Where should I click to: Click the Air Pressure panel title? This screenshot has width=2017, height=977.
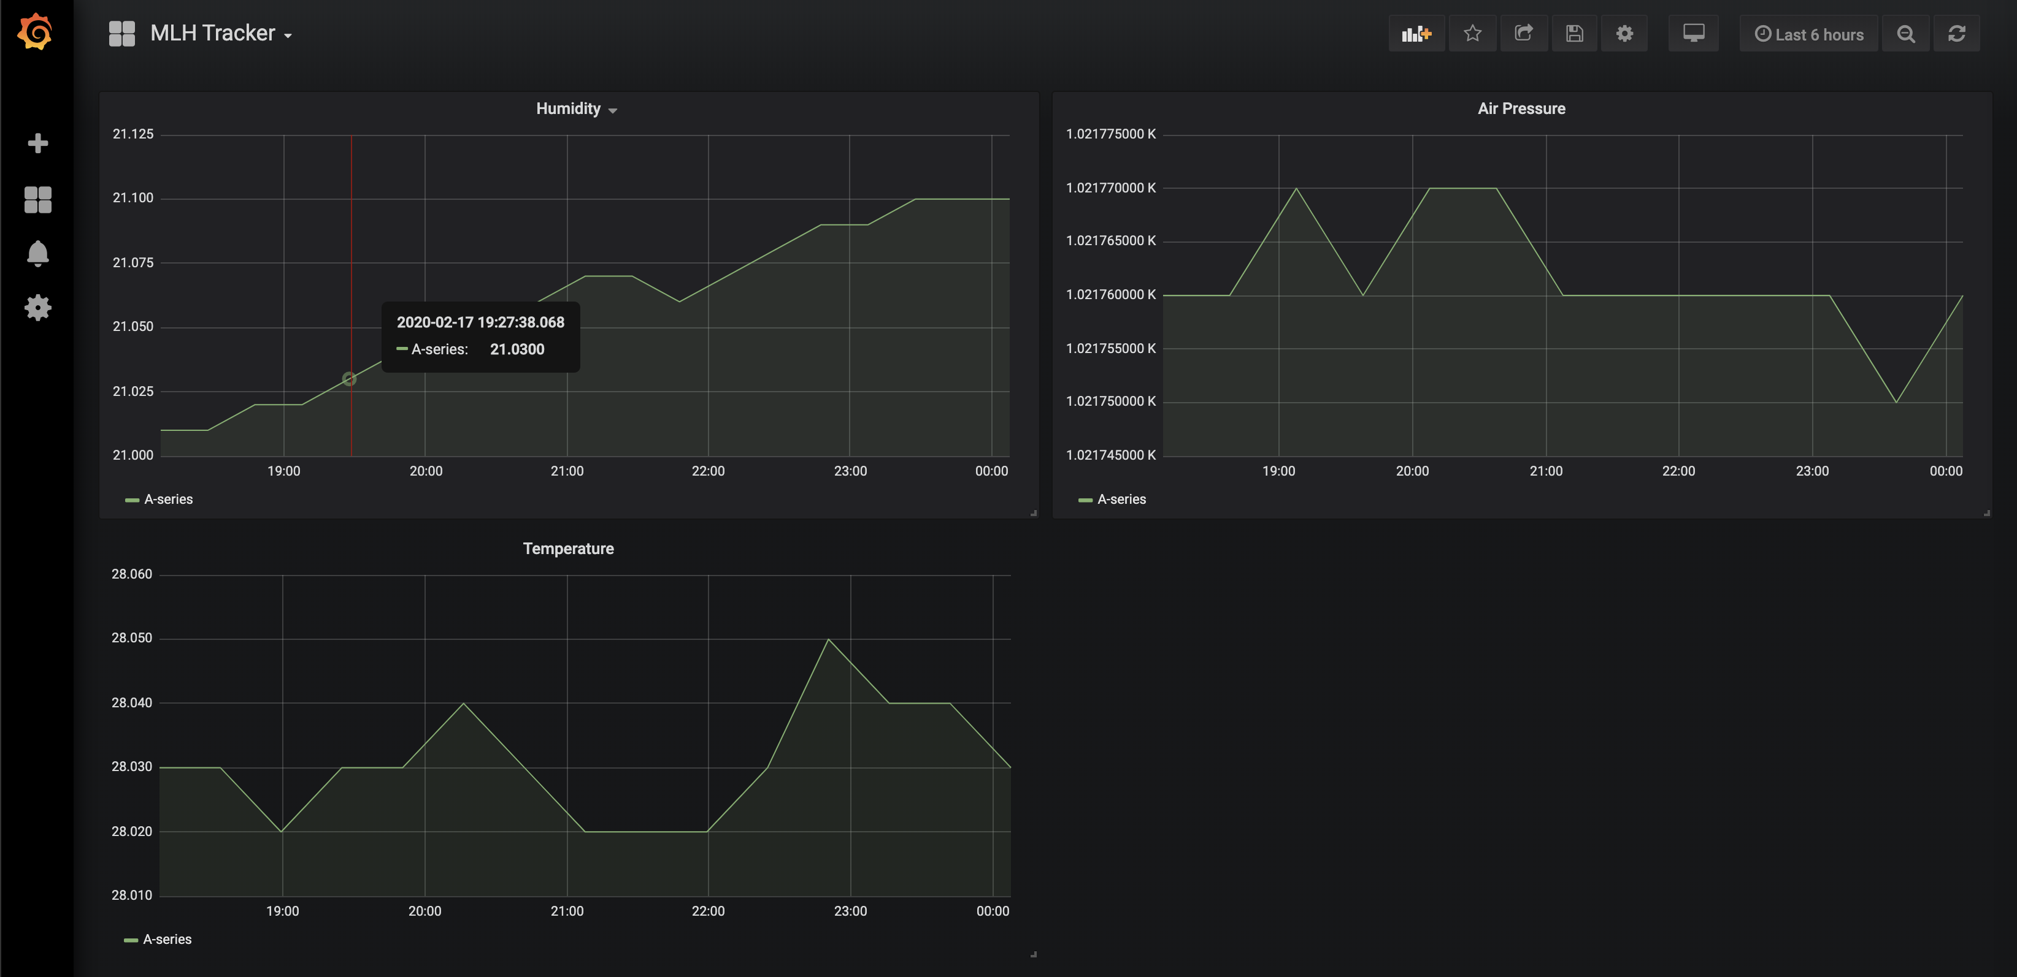click(1521, 108)
